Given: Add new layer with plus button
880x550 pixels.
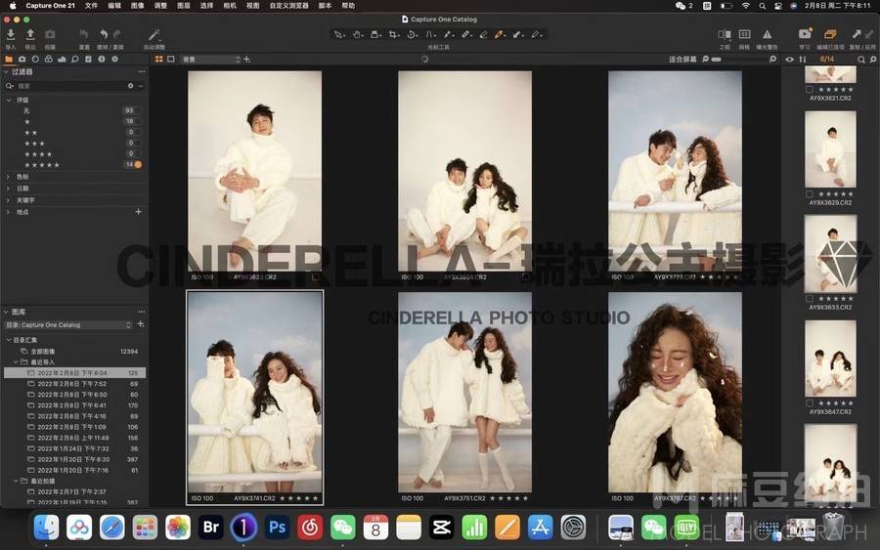Looking at the screenshot, I should (247, 59).
